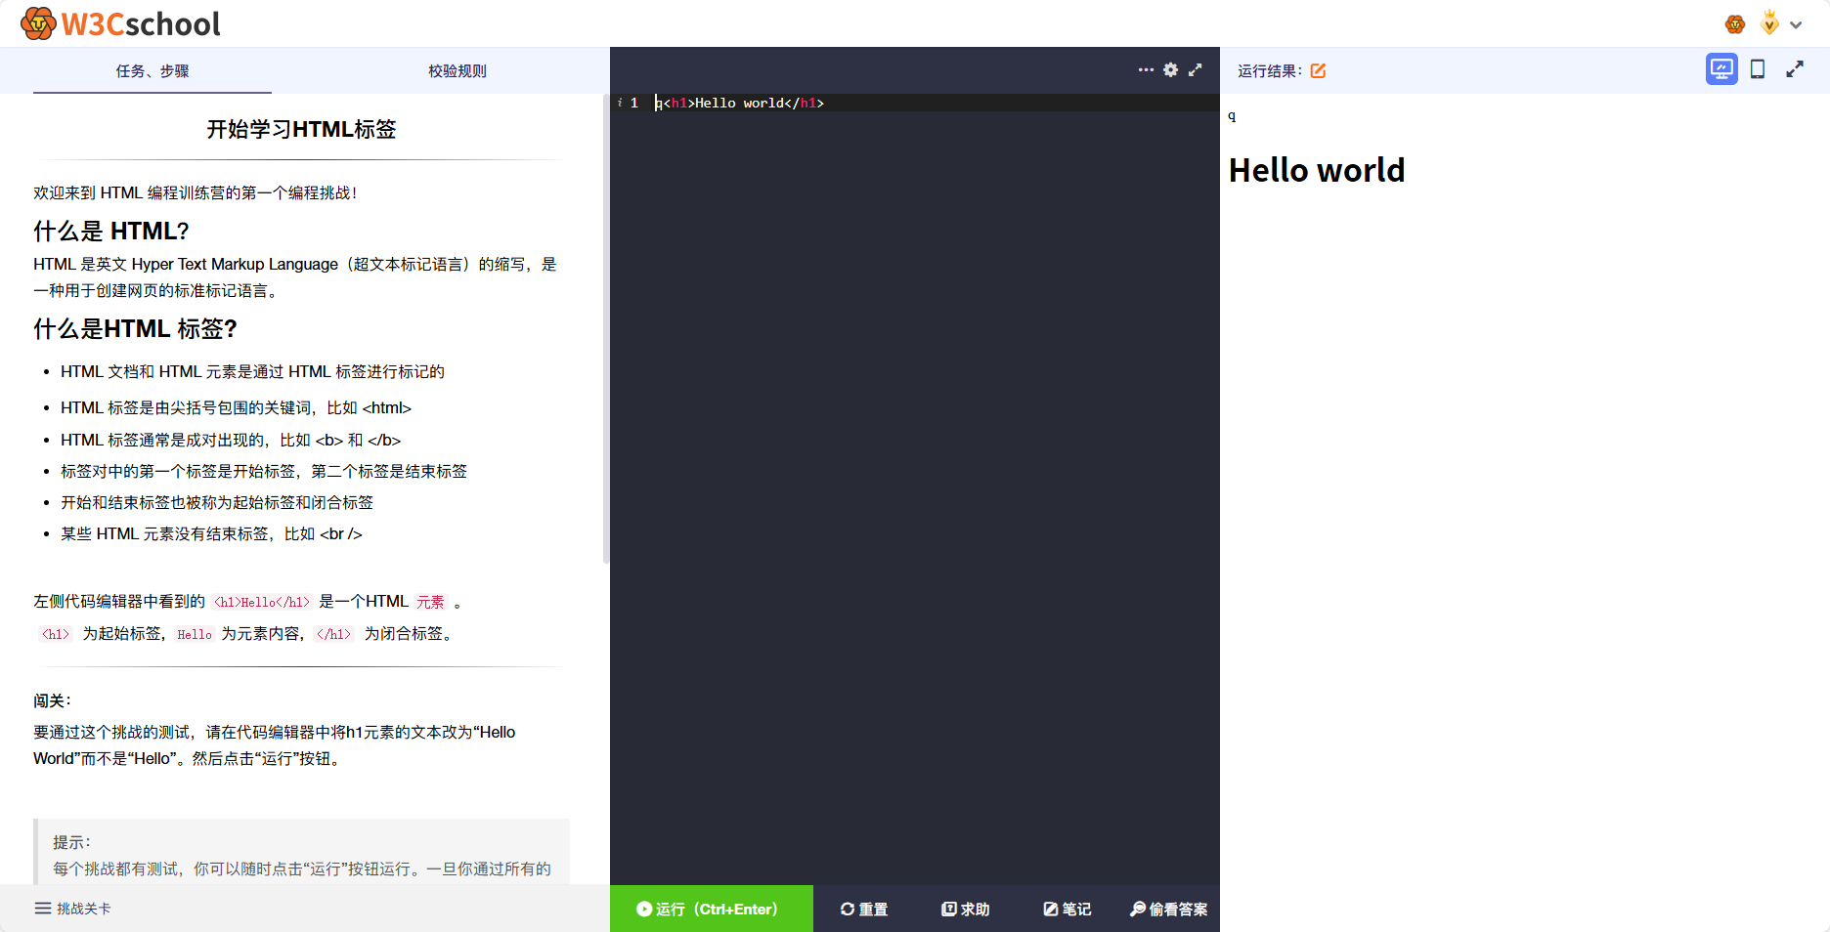Expand the account dropdown chevron
The image size is (1830, 932).
pyautogui.click(x=1796, y=25)
